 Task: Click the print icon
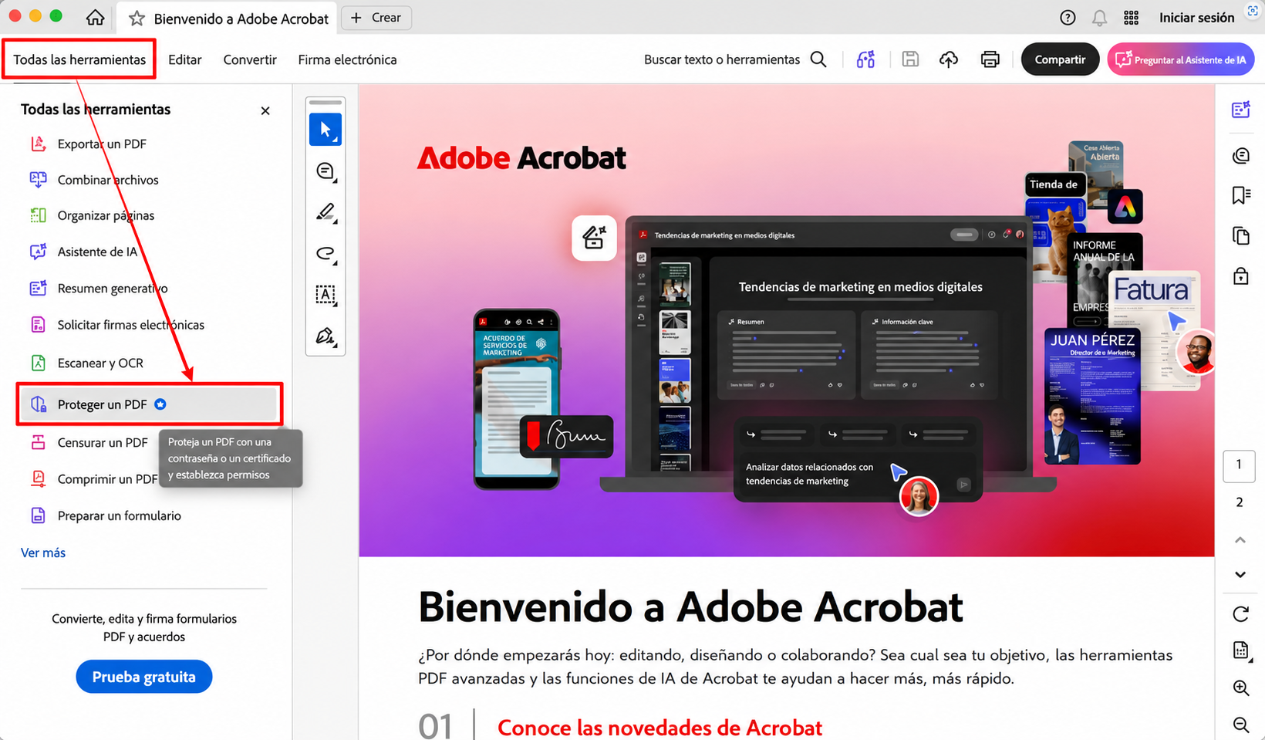(x=990, y=59)
